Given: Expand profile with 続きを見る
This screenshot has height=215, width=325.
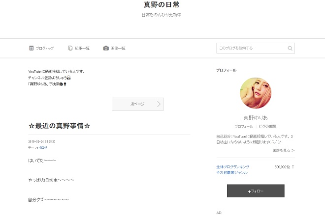Looking at the screenshot, I should pos(283,150).
